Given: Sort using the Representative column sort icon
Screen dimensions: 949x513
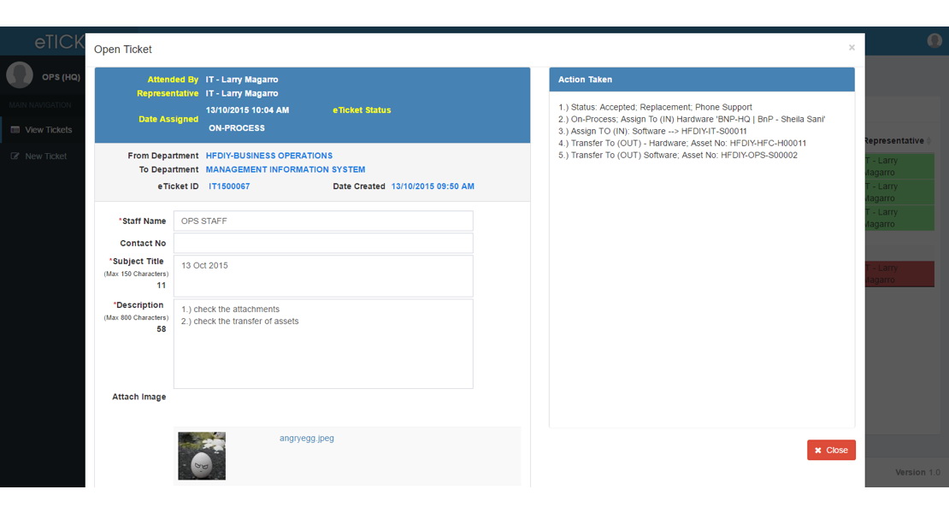Looking at the screenshot, I should coord(929,141).
